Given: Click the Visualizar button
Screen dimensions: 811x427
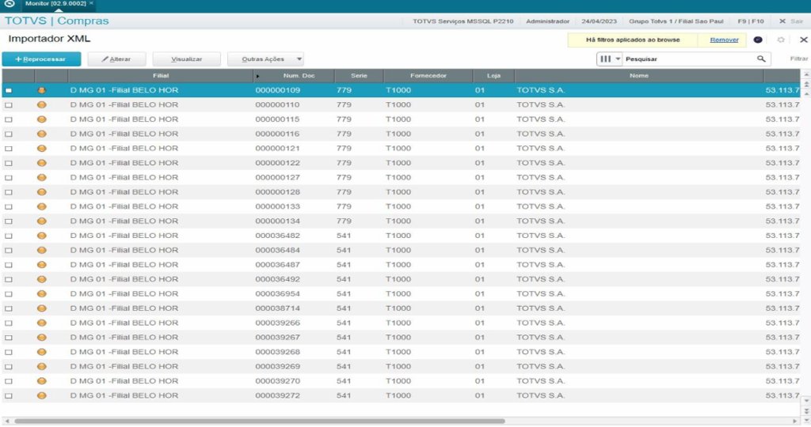Looking at the screenshot, I should point(187,59).
